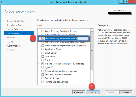The width and height of the screenshot is (136, 97).
Task: Toggle File and Storage Services checkbox
Action: click(43, 64)
